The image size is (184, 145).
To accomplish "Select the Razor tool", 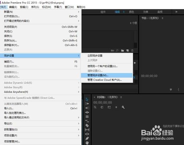I will coord(87,125).
